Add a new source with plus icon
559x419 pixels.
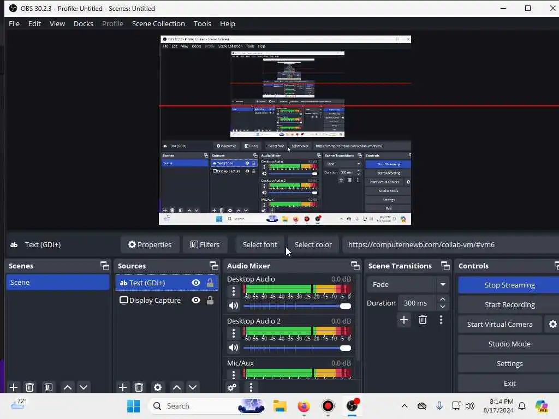click(123, 387)
